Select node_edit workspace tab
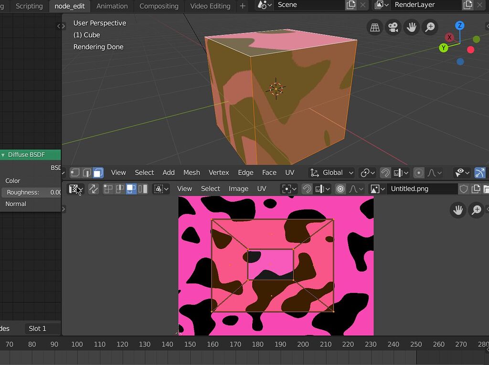Screen dimensions: 489x365 click(x=70, y=6)
